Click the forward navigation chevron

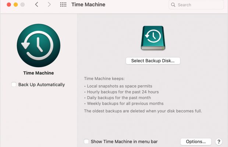coord(49,5)
